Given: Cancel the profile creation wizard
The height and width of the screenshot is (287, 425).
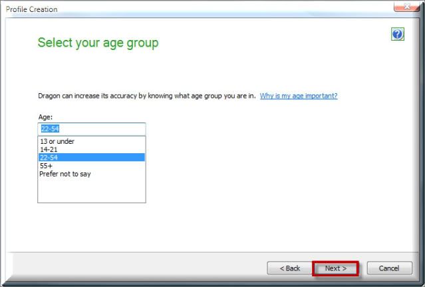Looking at the screenshot, I should 389,268.
